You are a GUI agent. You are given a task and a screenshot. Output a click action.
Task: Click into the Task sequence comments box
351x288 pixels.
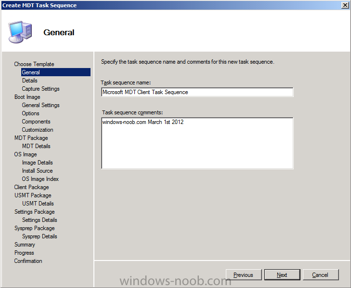(197, 143)
